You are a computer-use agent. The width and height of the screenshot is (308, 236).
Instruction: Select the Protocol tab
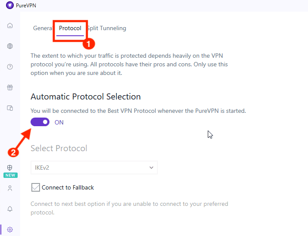pyautogui.click(x=70, y=28)
